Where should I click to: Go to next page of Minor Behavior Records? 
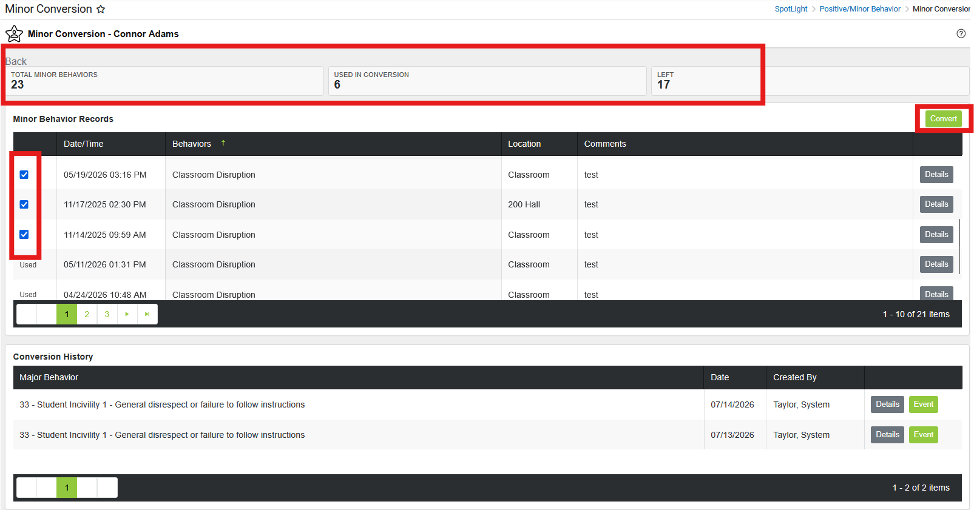pyautogui.click(x=127, y=314)
